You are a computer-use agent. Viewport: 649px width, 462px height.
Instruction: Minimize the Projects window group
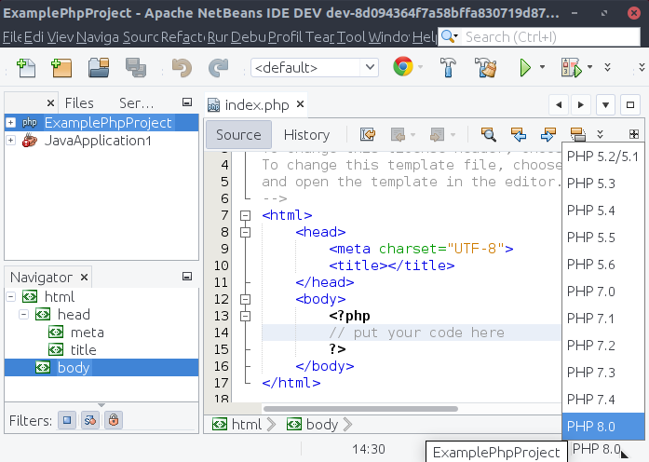(187, 102)
